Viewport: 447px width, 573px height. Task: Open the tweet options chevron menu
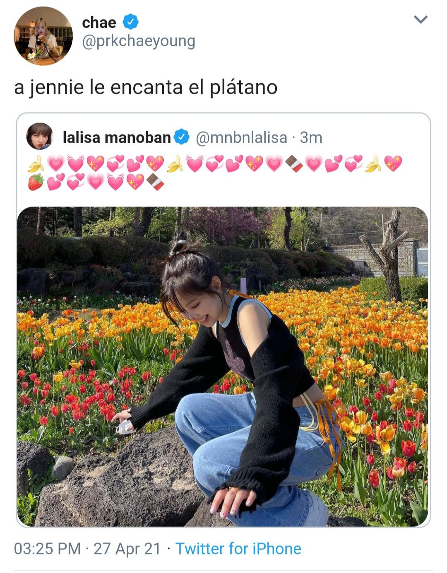click(421, 19)
